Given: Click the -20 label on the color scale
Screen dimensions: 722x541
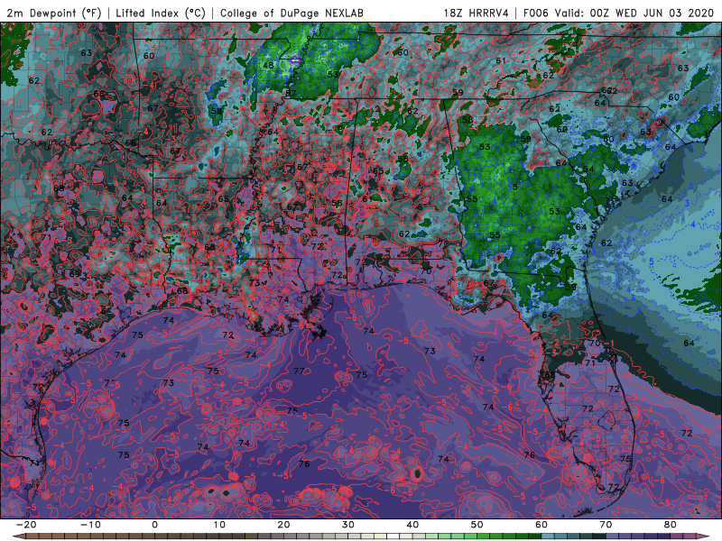Looking at the screenshot, I should tap(26, 525).
